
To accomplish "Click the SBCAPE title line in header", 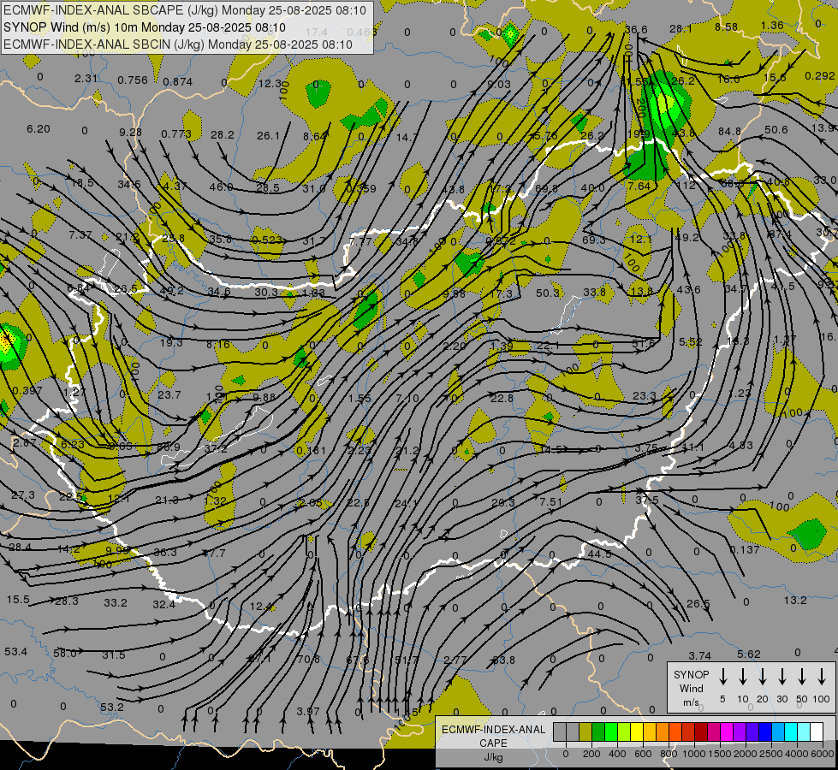I will tap(185, 10).
